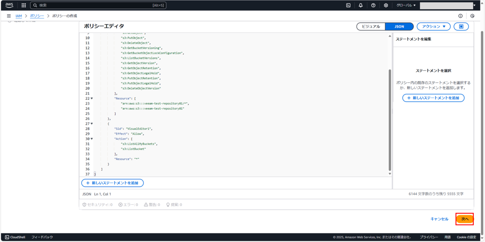The width and height of the screenshot is (485, 242).
Task: Open the hexagon tools icon near breadcrumb
Action: tap(472, 16)
